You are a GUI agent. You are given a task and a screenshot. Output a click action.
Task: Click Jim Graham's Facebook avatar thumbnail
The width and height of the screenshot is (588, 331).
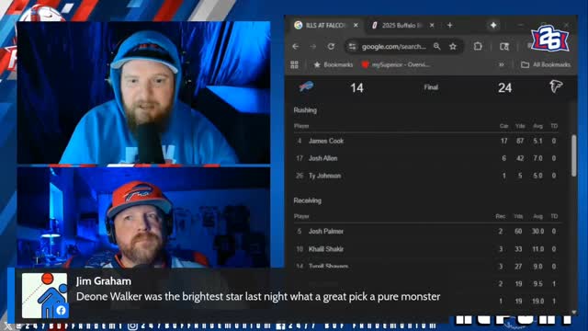45,295
